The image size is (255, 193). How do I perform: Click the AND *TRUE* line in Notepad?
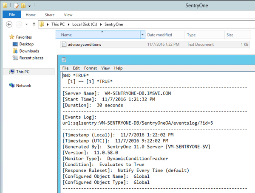click(x=76, y=76)
